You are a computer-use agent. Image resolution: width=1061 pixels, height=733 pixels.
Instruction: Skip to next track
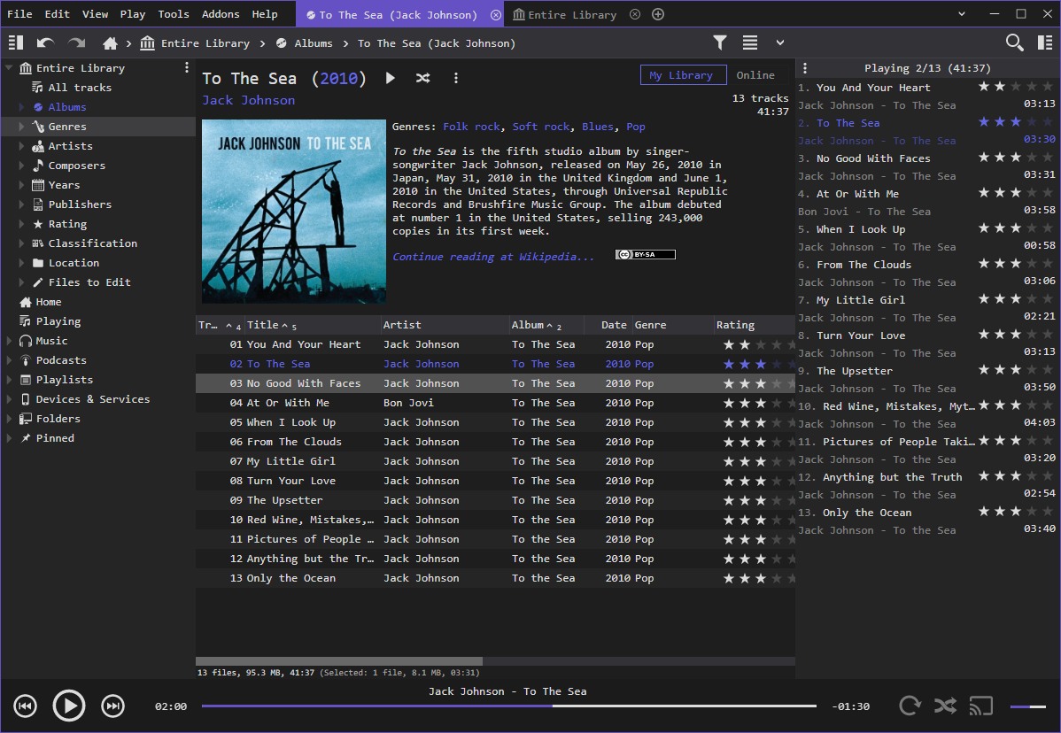click(x=113, y=706)
